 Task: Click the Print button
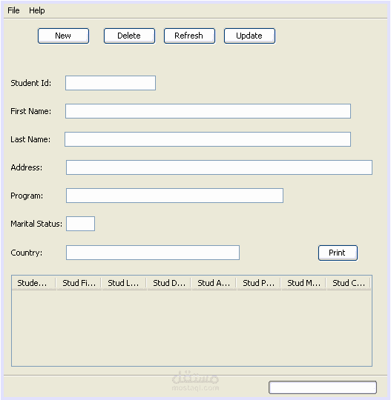tap(338, 253)
